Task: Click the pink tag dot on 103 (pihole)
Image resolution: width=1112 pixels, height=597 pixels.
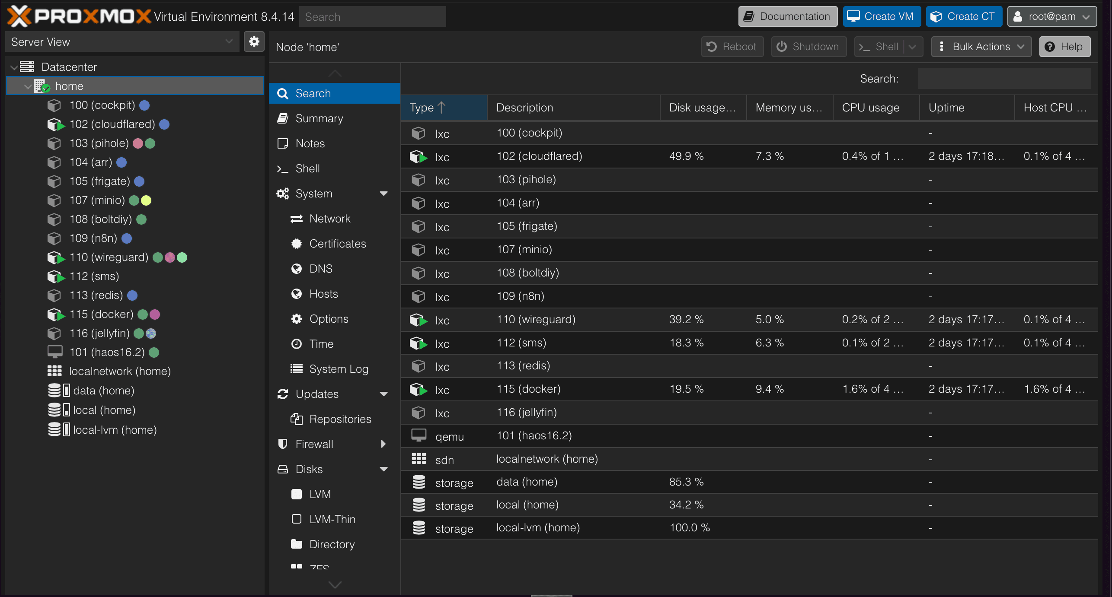Action: coord(138,143)
